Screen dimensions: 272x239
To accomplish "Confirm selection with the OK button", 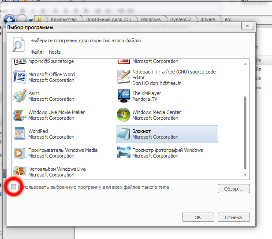I will tap(198, 217).
